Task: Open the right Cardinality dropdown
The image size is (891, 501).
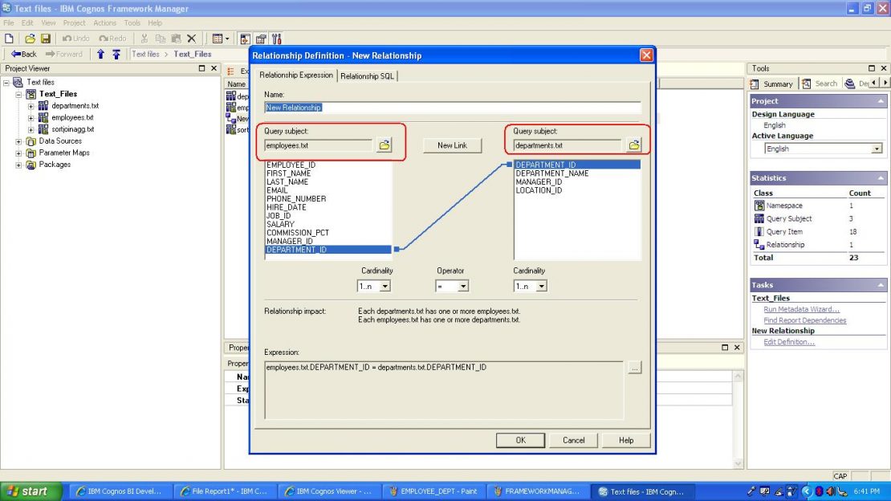Action: (x=542, y=286)
